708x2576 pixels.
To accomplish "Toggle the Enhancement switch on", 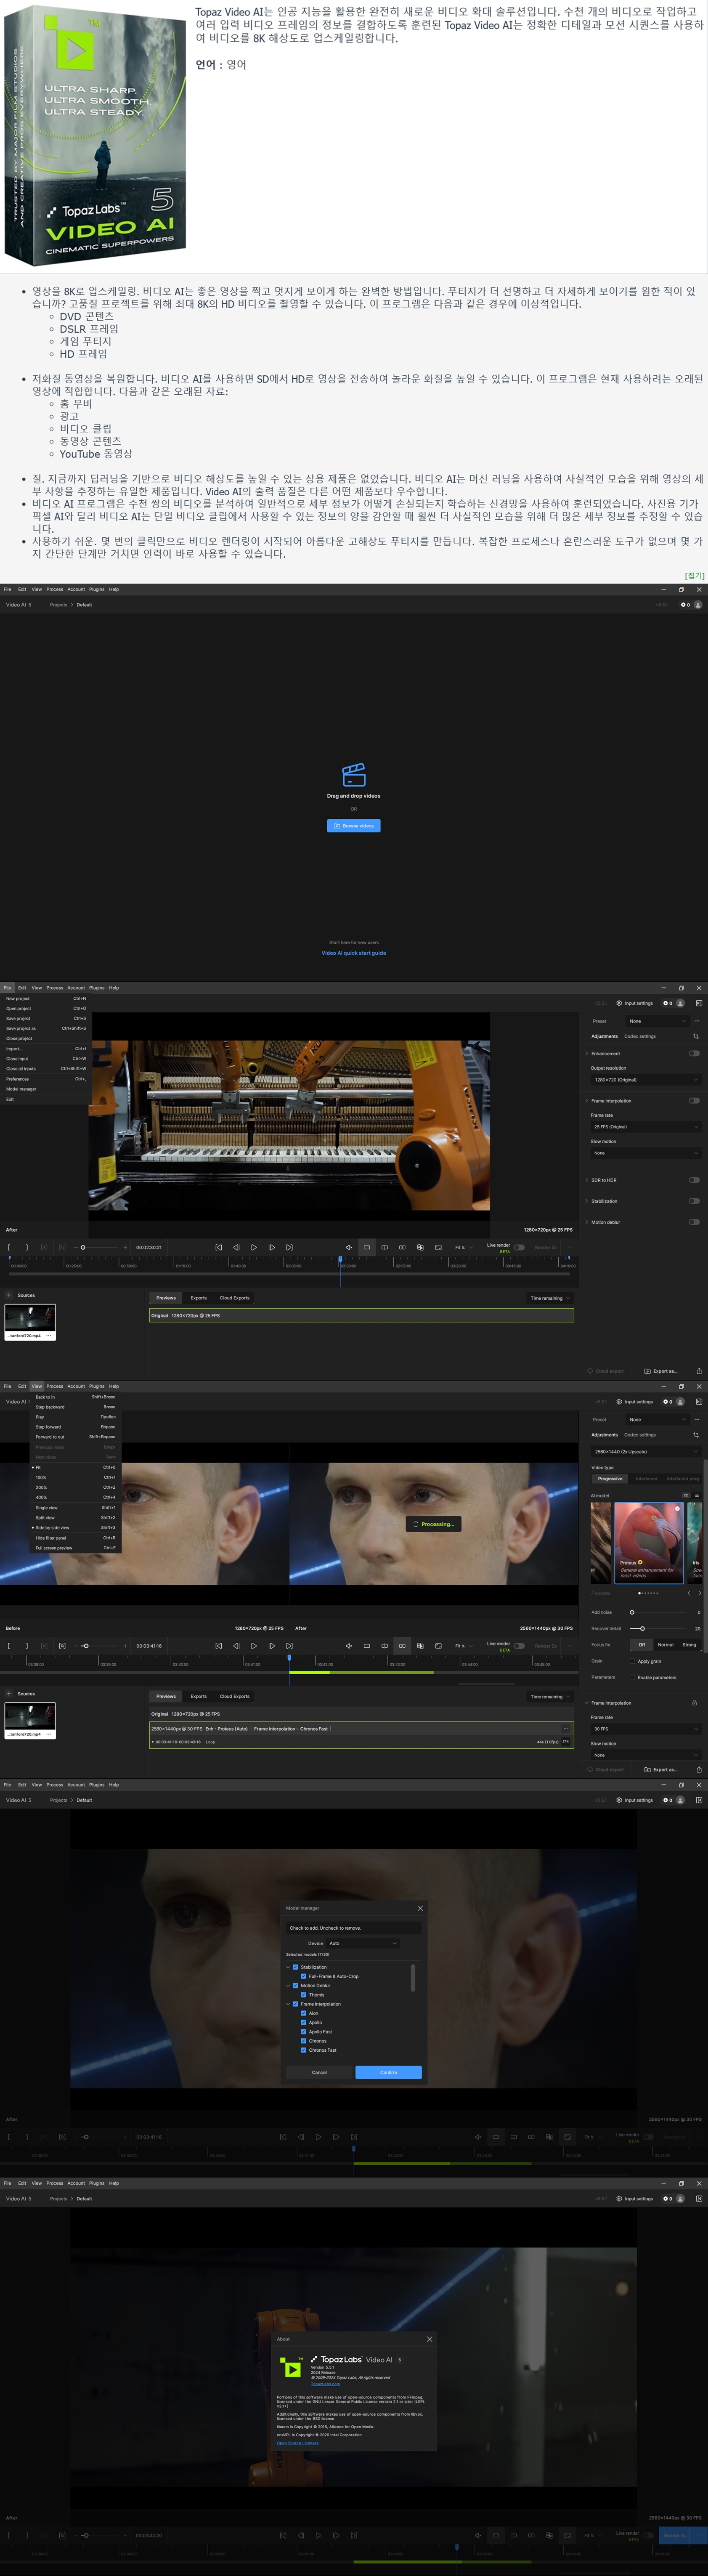I will [694, 1053].
